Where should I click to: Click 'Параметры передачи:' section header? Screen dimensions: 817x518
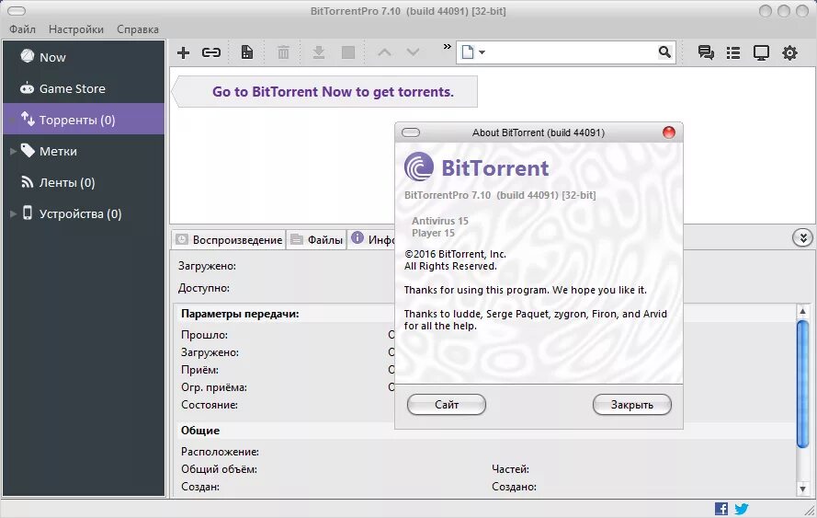(240, 314)
